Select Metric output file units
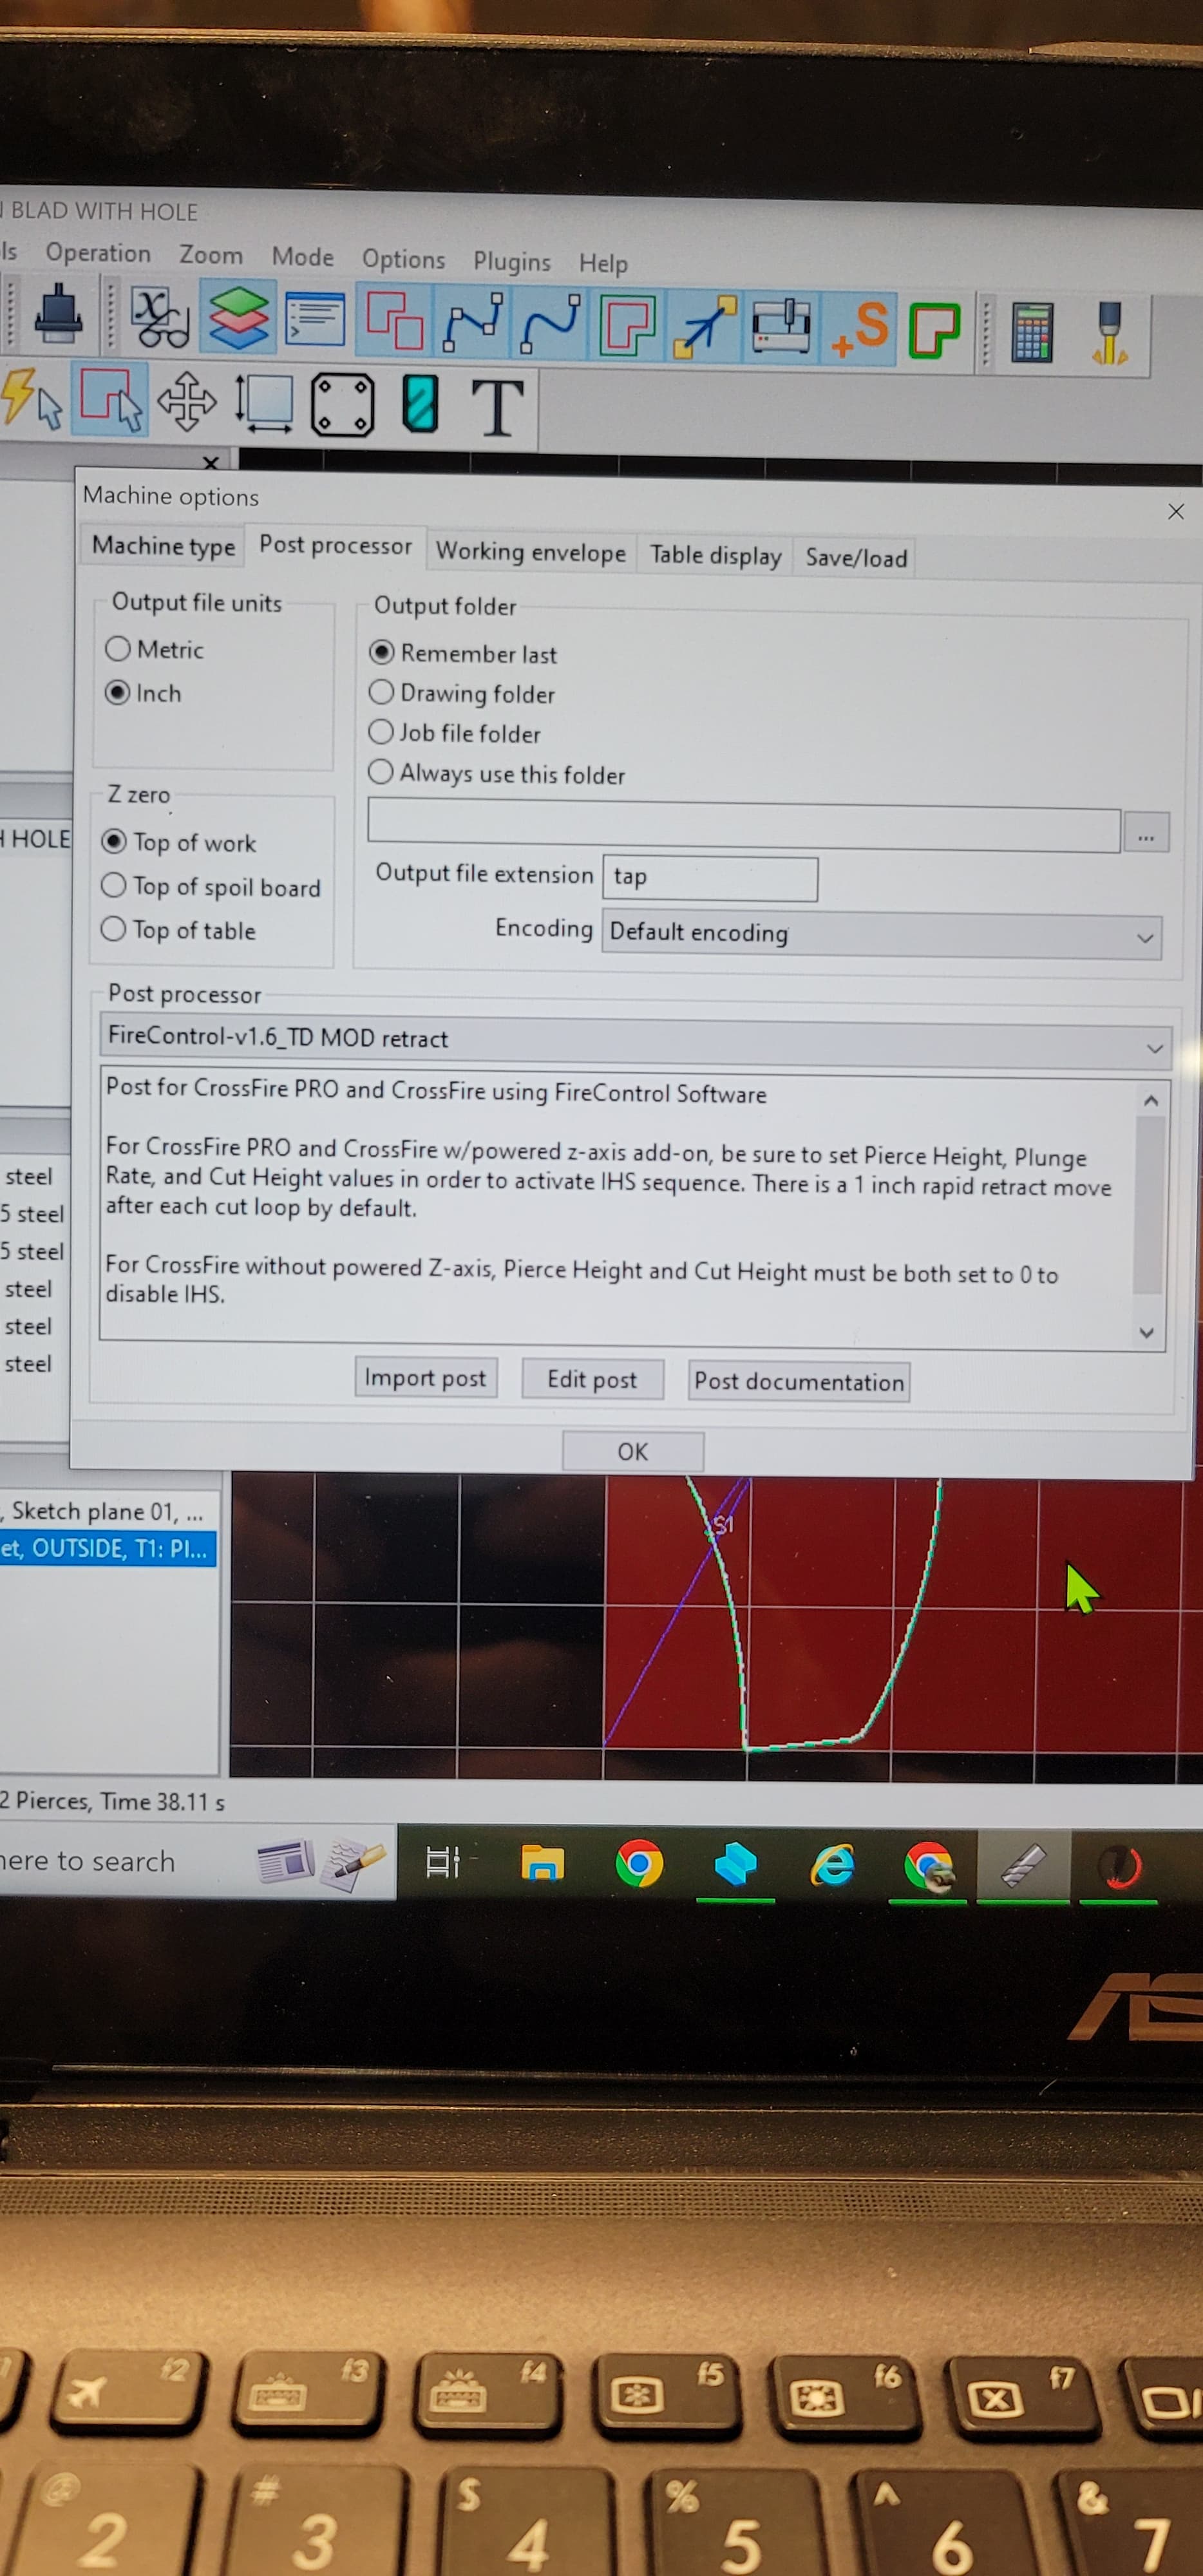Screen dimensions: 1203x2576 click(118, 649)
